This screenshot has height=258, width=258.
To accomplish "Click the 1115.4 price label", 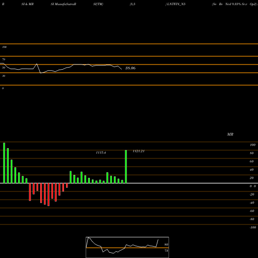I will pyautogui.click(x=101, y=153).
